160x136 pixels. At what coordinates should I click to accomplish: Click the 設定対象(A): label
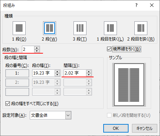(x=15, y=115)
